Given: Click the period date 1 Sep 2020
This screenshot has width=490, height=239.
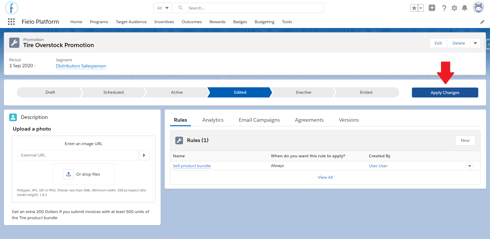Looking at the screenshot, I should click(22, 66).
